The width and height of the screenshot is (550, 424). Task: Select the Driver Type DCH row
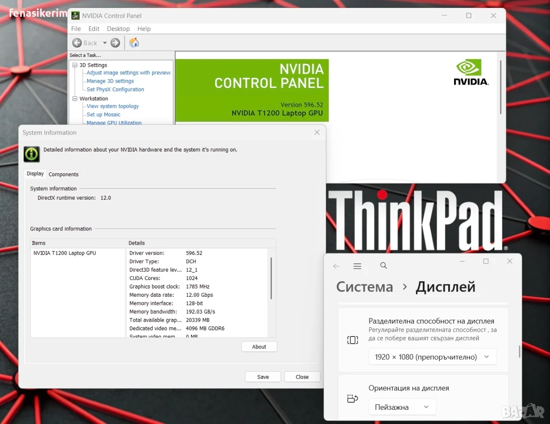[x=197, y=261]
